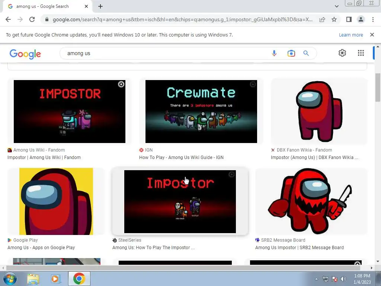Reload the current page
The image size is (381, 286).
32,19
